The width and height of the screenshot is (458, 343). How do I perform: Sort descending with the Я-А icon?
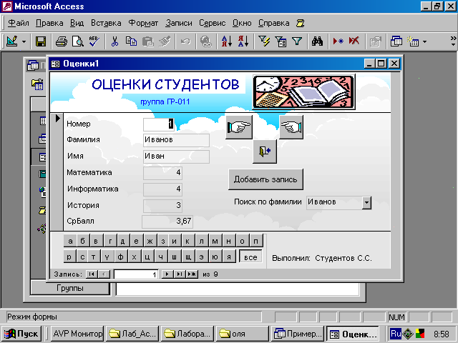click(243, 41)
